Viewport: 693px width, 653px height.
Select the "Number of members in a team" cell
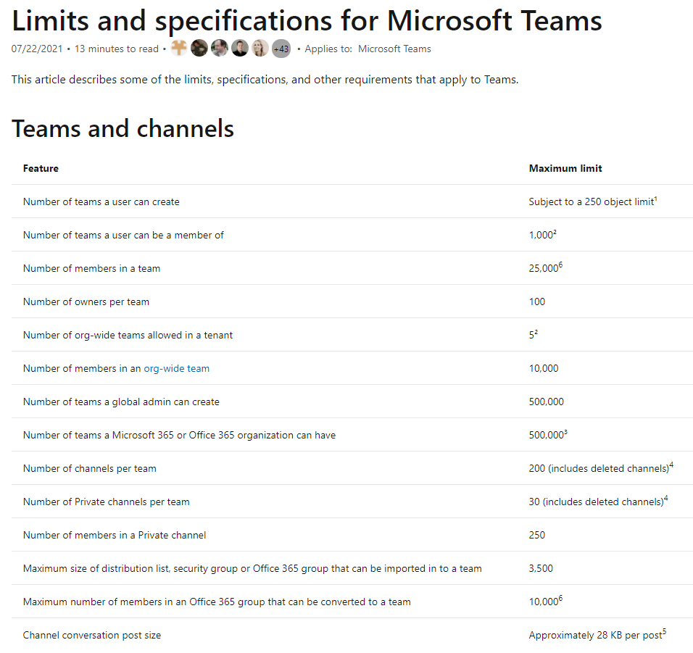[x=91, y=269]
